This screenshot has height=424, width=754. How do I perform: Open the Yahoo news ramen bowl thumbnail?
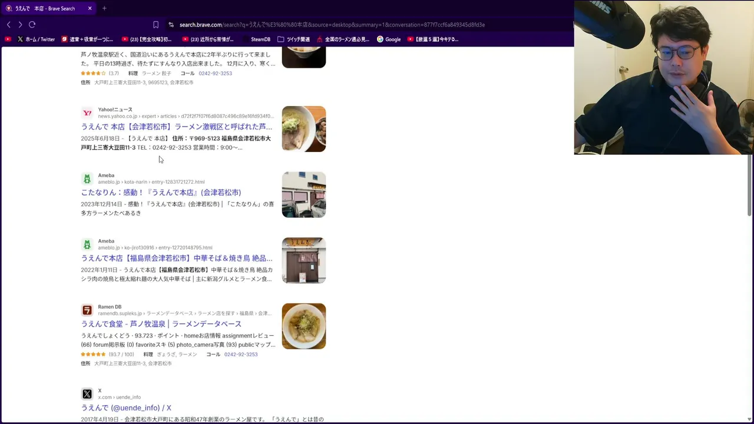click(304, 129)
